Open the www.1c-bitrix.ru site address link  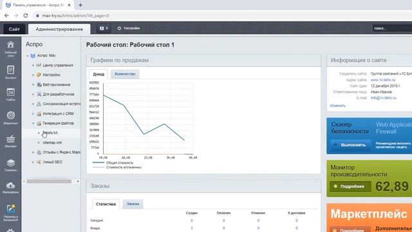pyautogui.click(x=383, y=80)
